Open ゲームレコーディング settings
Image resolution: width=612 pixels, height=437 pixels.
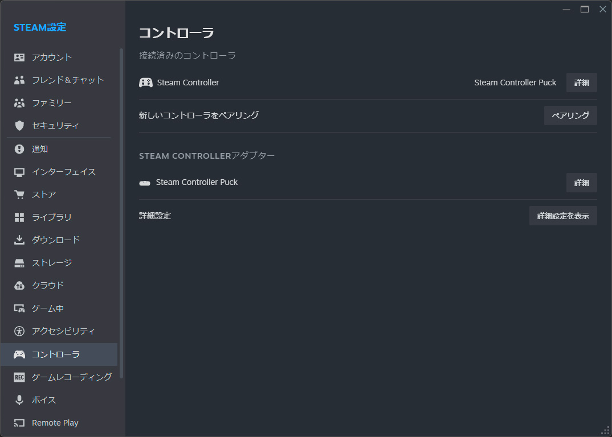click(59, 377)
